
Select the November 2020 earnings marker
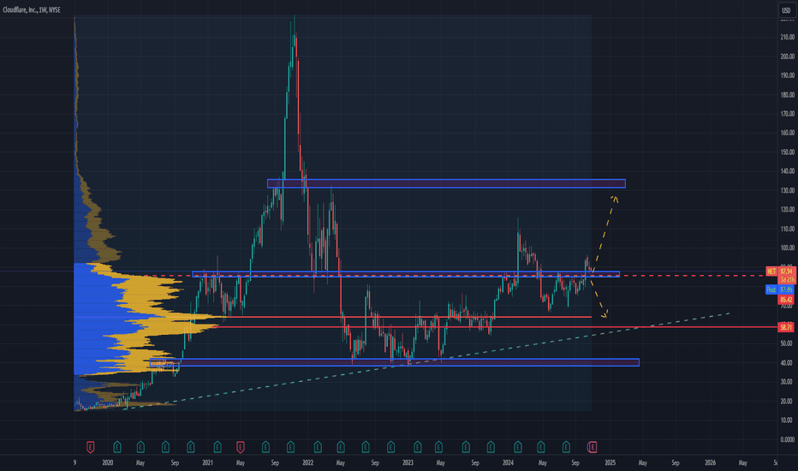191,447
